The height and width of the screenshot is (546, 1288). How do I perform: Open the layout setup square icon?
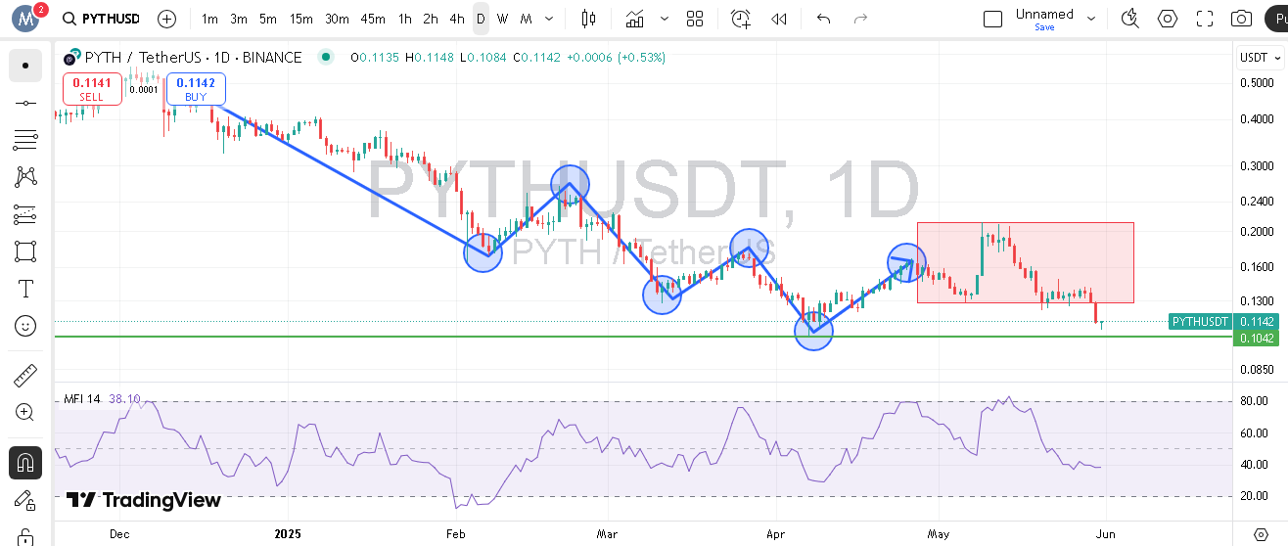coord(992,19)
